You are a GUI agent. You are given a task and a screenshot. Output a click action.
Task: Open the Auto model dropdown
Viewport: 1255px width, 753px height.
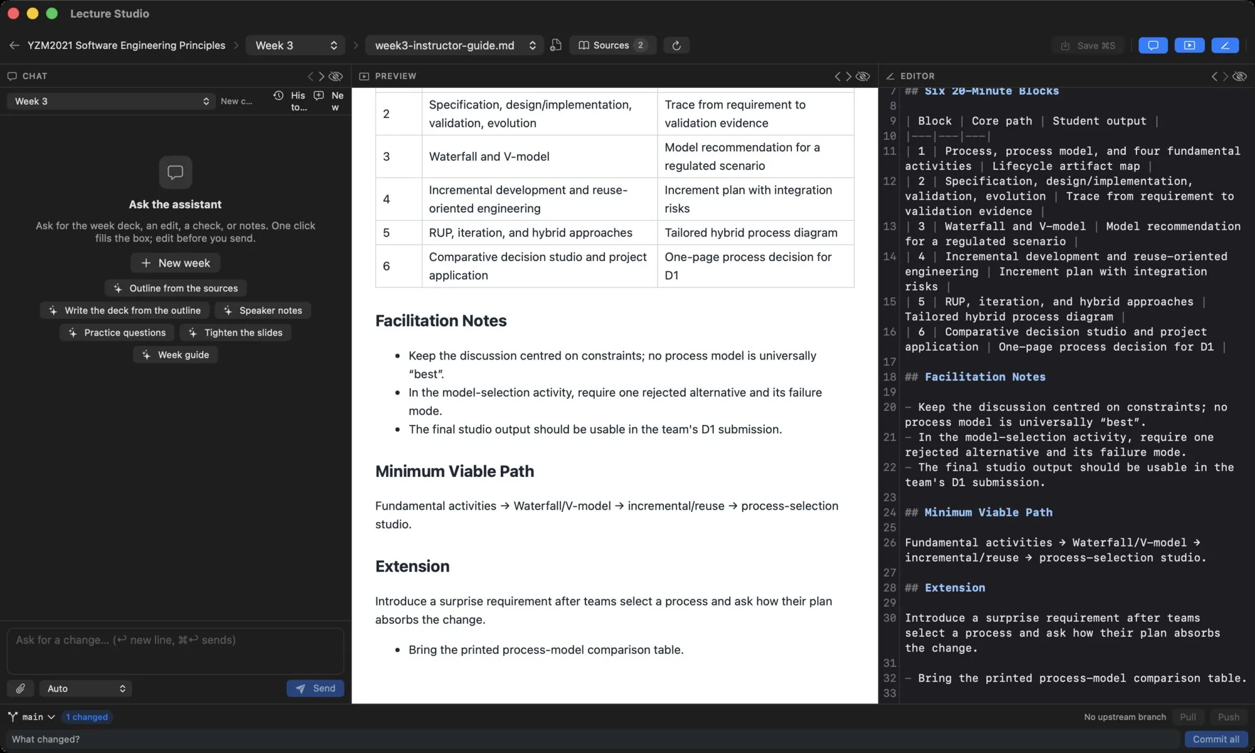pos(85,688)
